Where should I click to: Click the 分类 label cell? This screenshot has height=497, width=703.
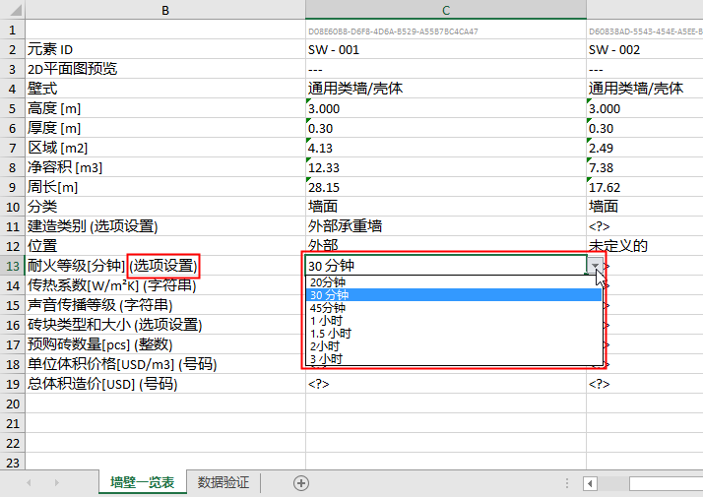pyautogui.click(x=165, y=207)
